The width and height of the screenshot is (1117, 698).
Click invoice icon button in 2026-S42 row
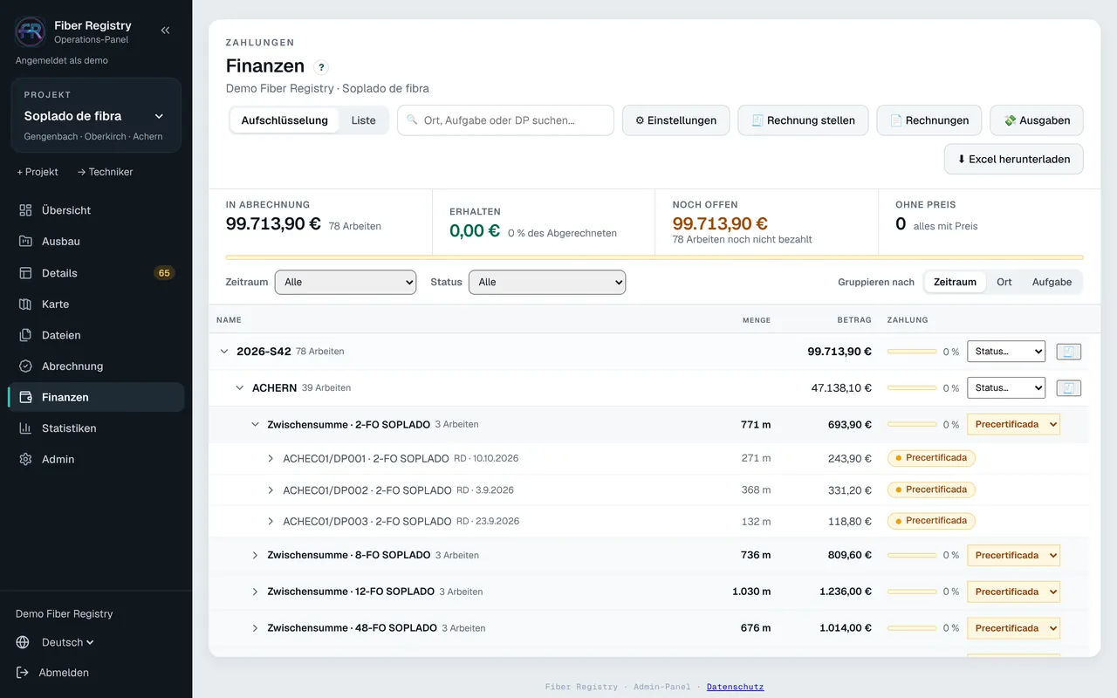(1069, 352)
